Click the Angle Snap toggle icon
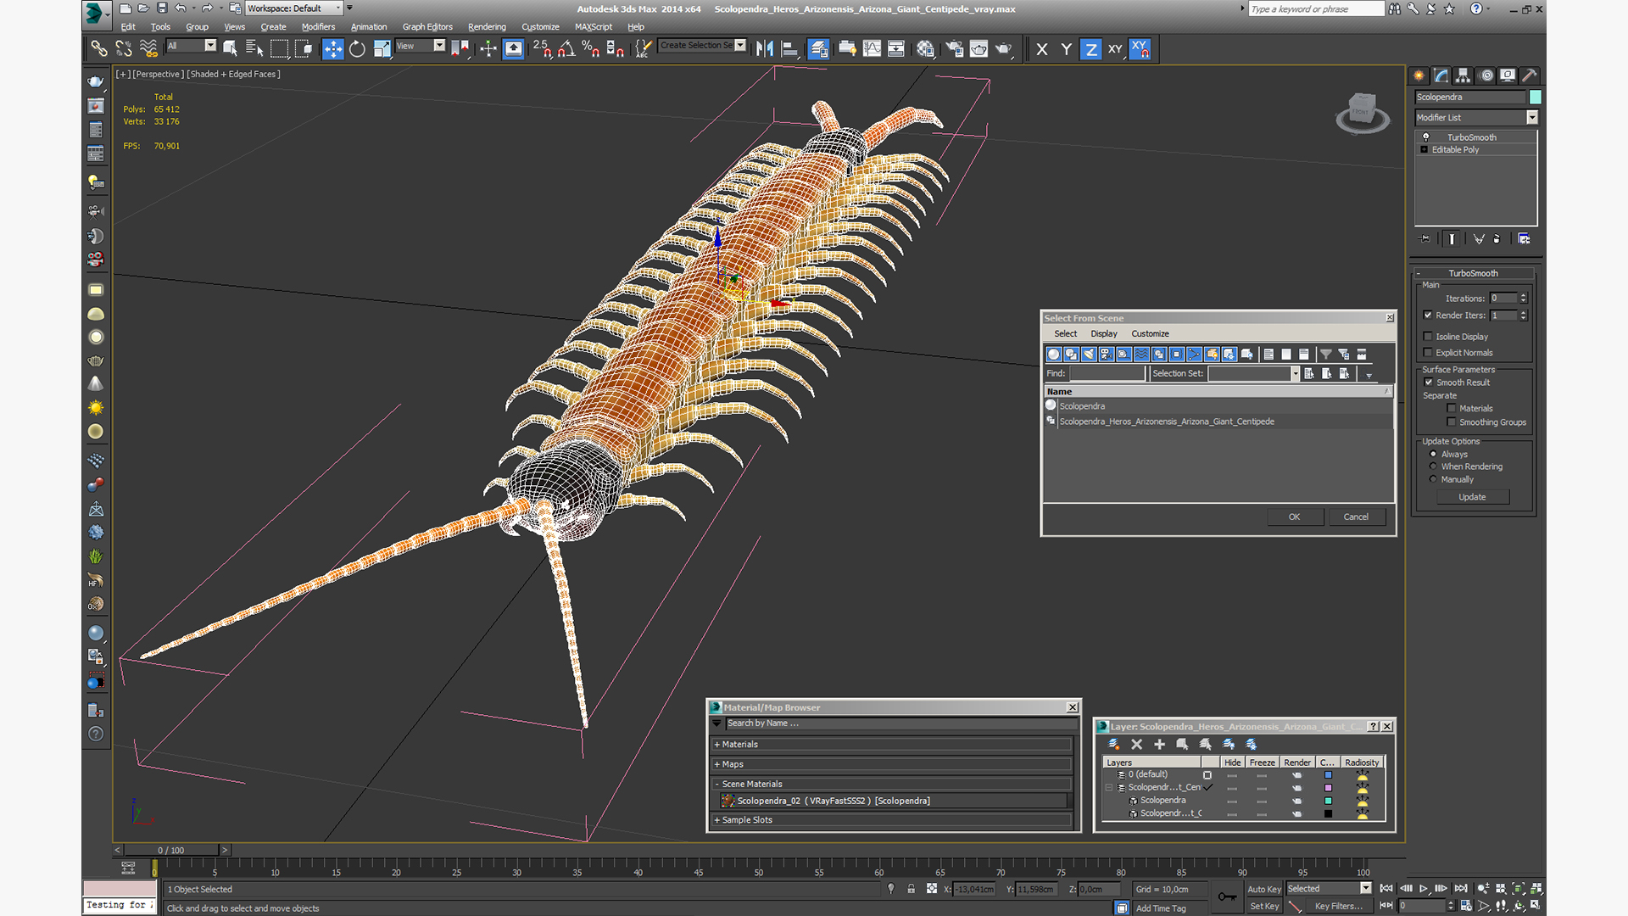1628x916 pixels. (566, 49)
